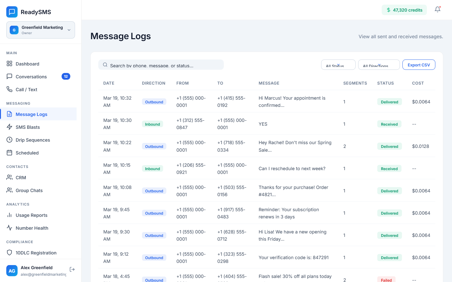Click the Alex Greenfield user name

pyautogui.click(x=37, y=268)
